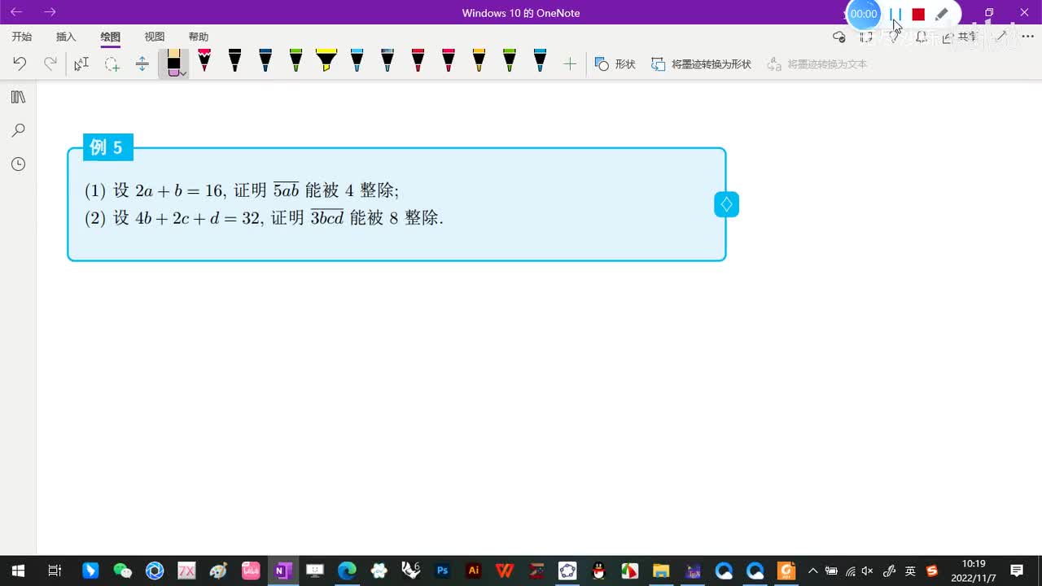The image size is (1042, 586).
Task: Click 将墨迹转换为形状 button
Action: pos(701,63)
